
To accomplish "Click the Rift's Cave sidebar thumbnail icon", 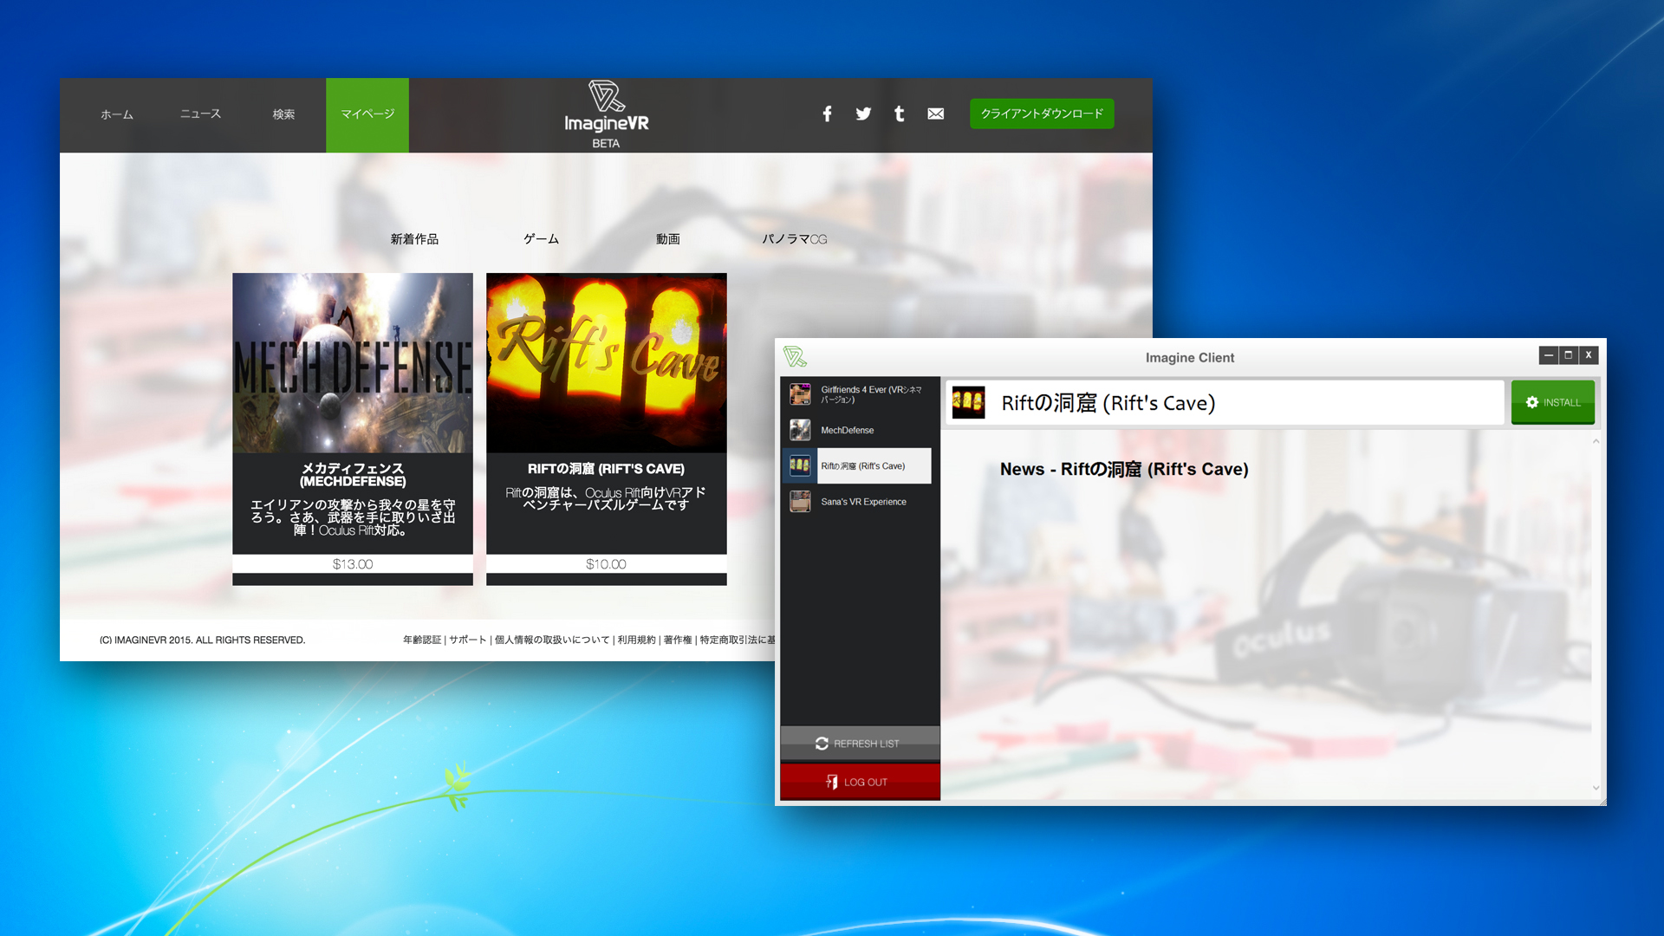I will [x=800, y=465].
